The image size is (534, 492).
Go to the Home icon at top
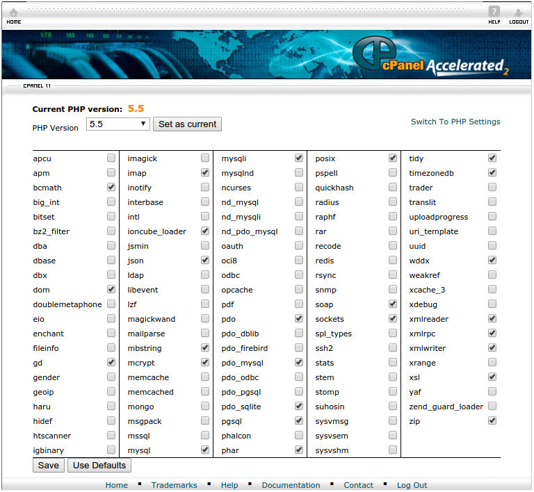14,16
